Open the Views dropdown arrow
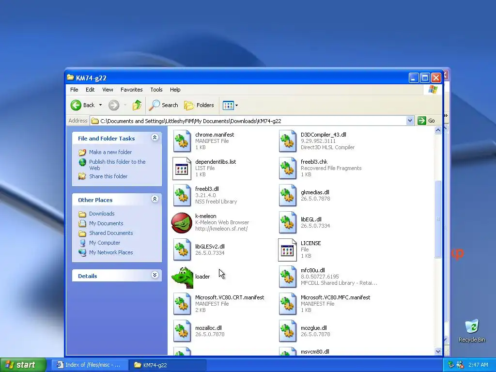This screenshot has width=496, height=372. (236, 105)
